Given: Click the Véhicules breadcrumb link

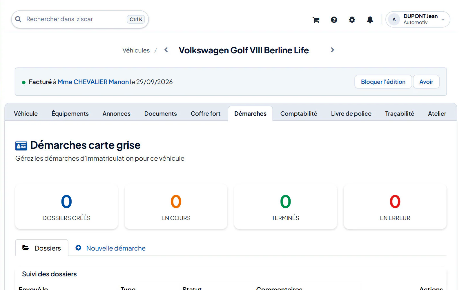Looking at the screenshot, I should [136, 50].
